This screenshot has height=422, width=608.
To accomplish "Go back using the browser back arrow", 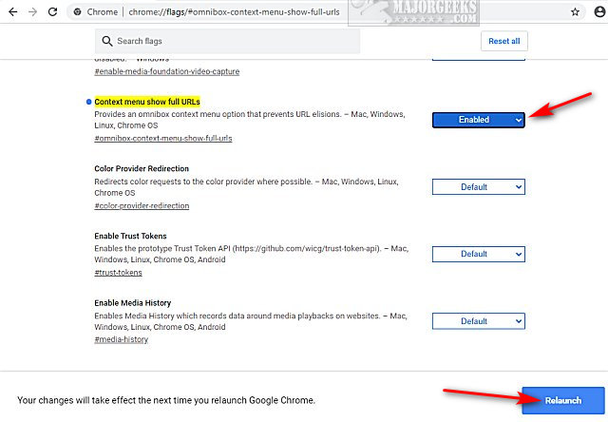I will tap(12, 12).
